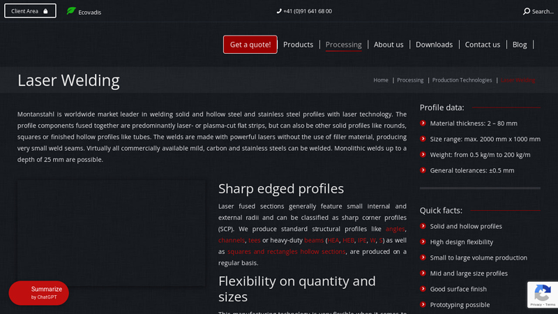Select the Processing menu item
Screen dimensions: 558x314
click(x=343, y=45)
